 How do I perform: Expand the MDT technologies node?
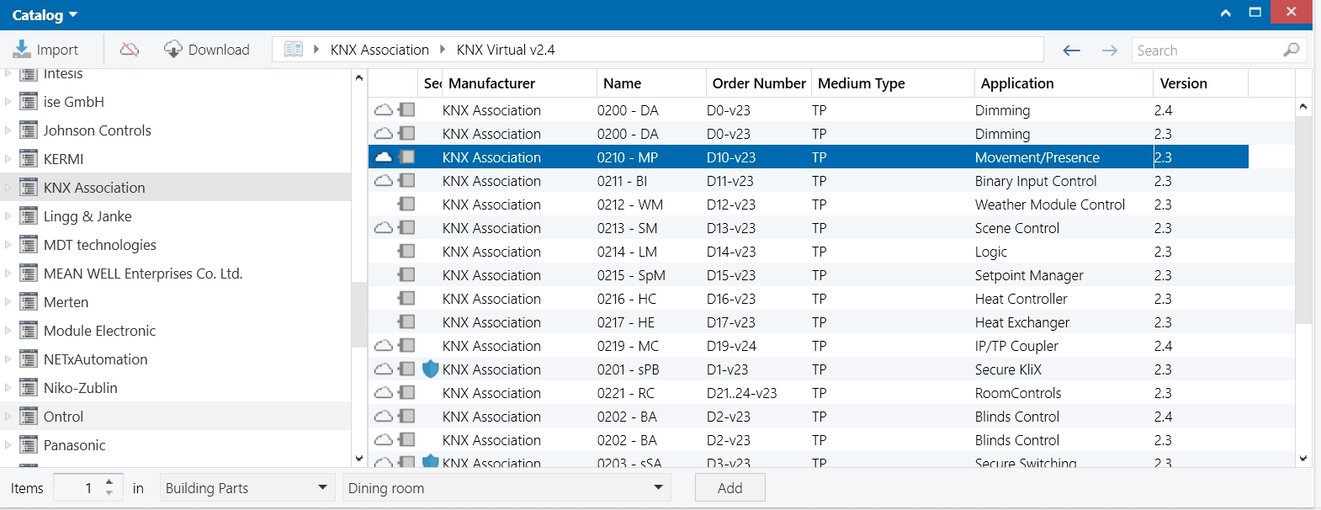8,245
